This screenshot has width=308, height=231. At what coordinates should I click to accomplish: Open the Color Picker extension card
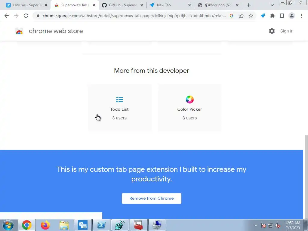(190, 108)
